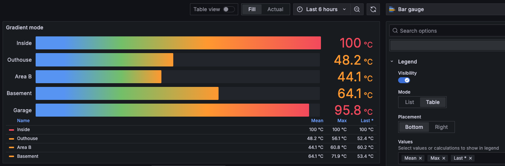Disable the legend Visibility switch
Viewport: 505px width, 166px height.
[404, 80]
